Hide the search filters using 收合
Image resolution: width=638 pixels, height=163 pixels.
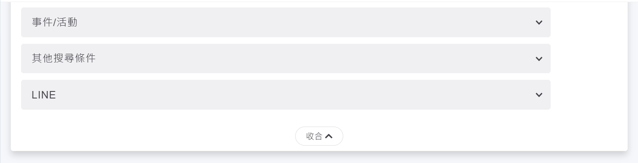[319, 136]
